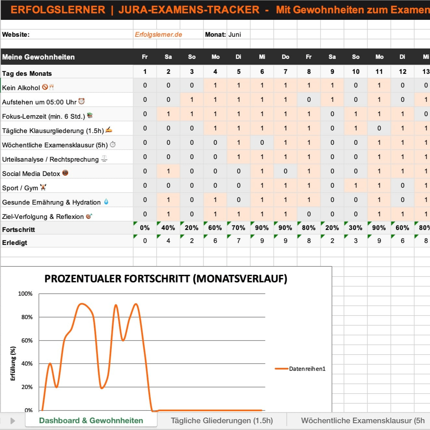The width and height of the screenshot is (430, 430).
Task: Click the water drop icon beside Gesunde Ernährung
Action: pos(106,202)
